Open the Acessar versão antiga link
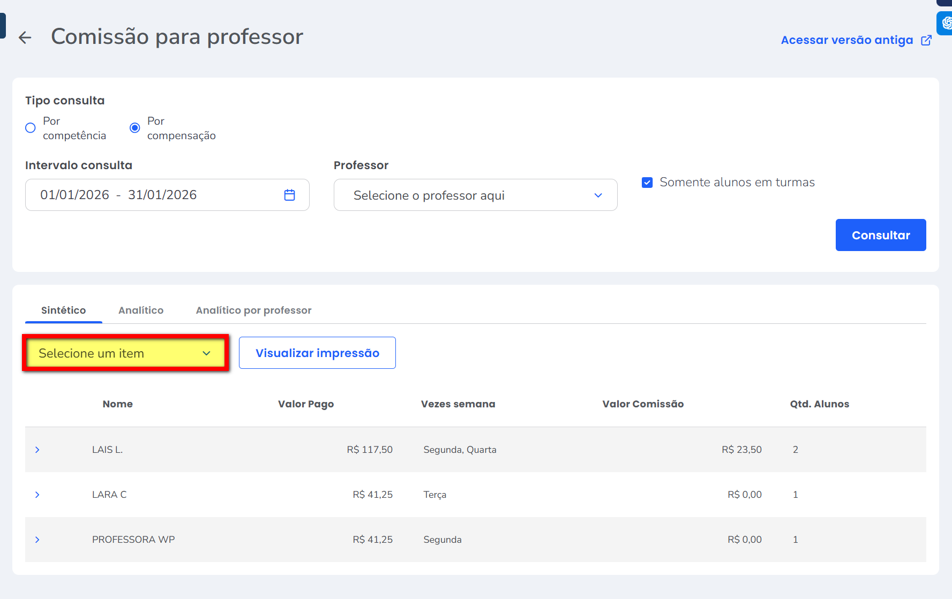This screenshot has width=952, height=599. click(846, 40)
